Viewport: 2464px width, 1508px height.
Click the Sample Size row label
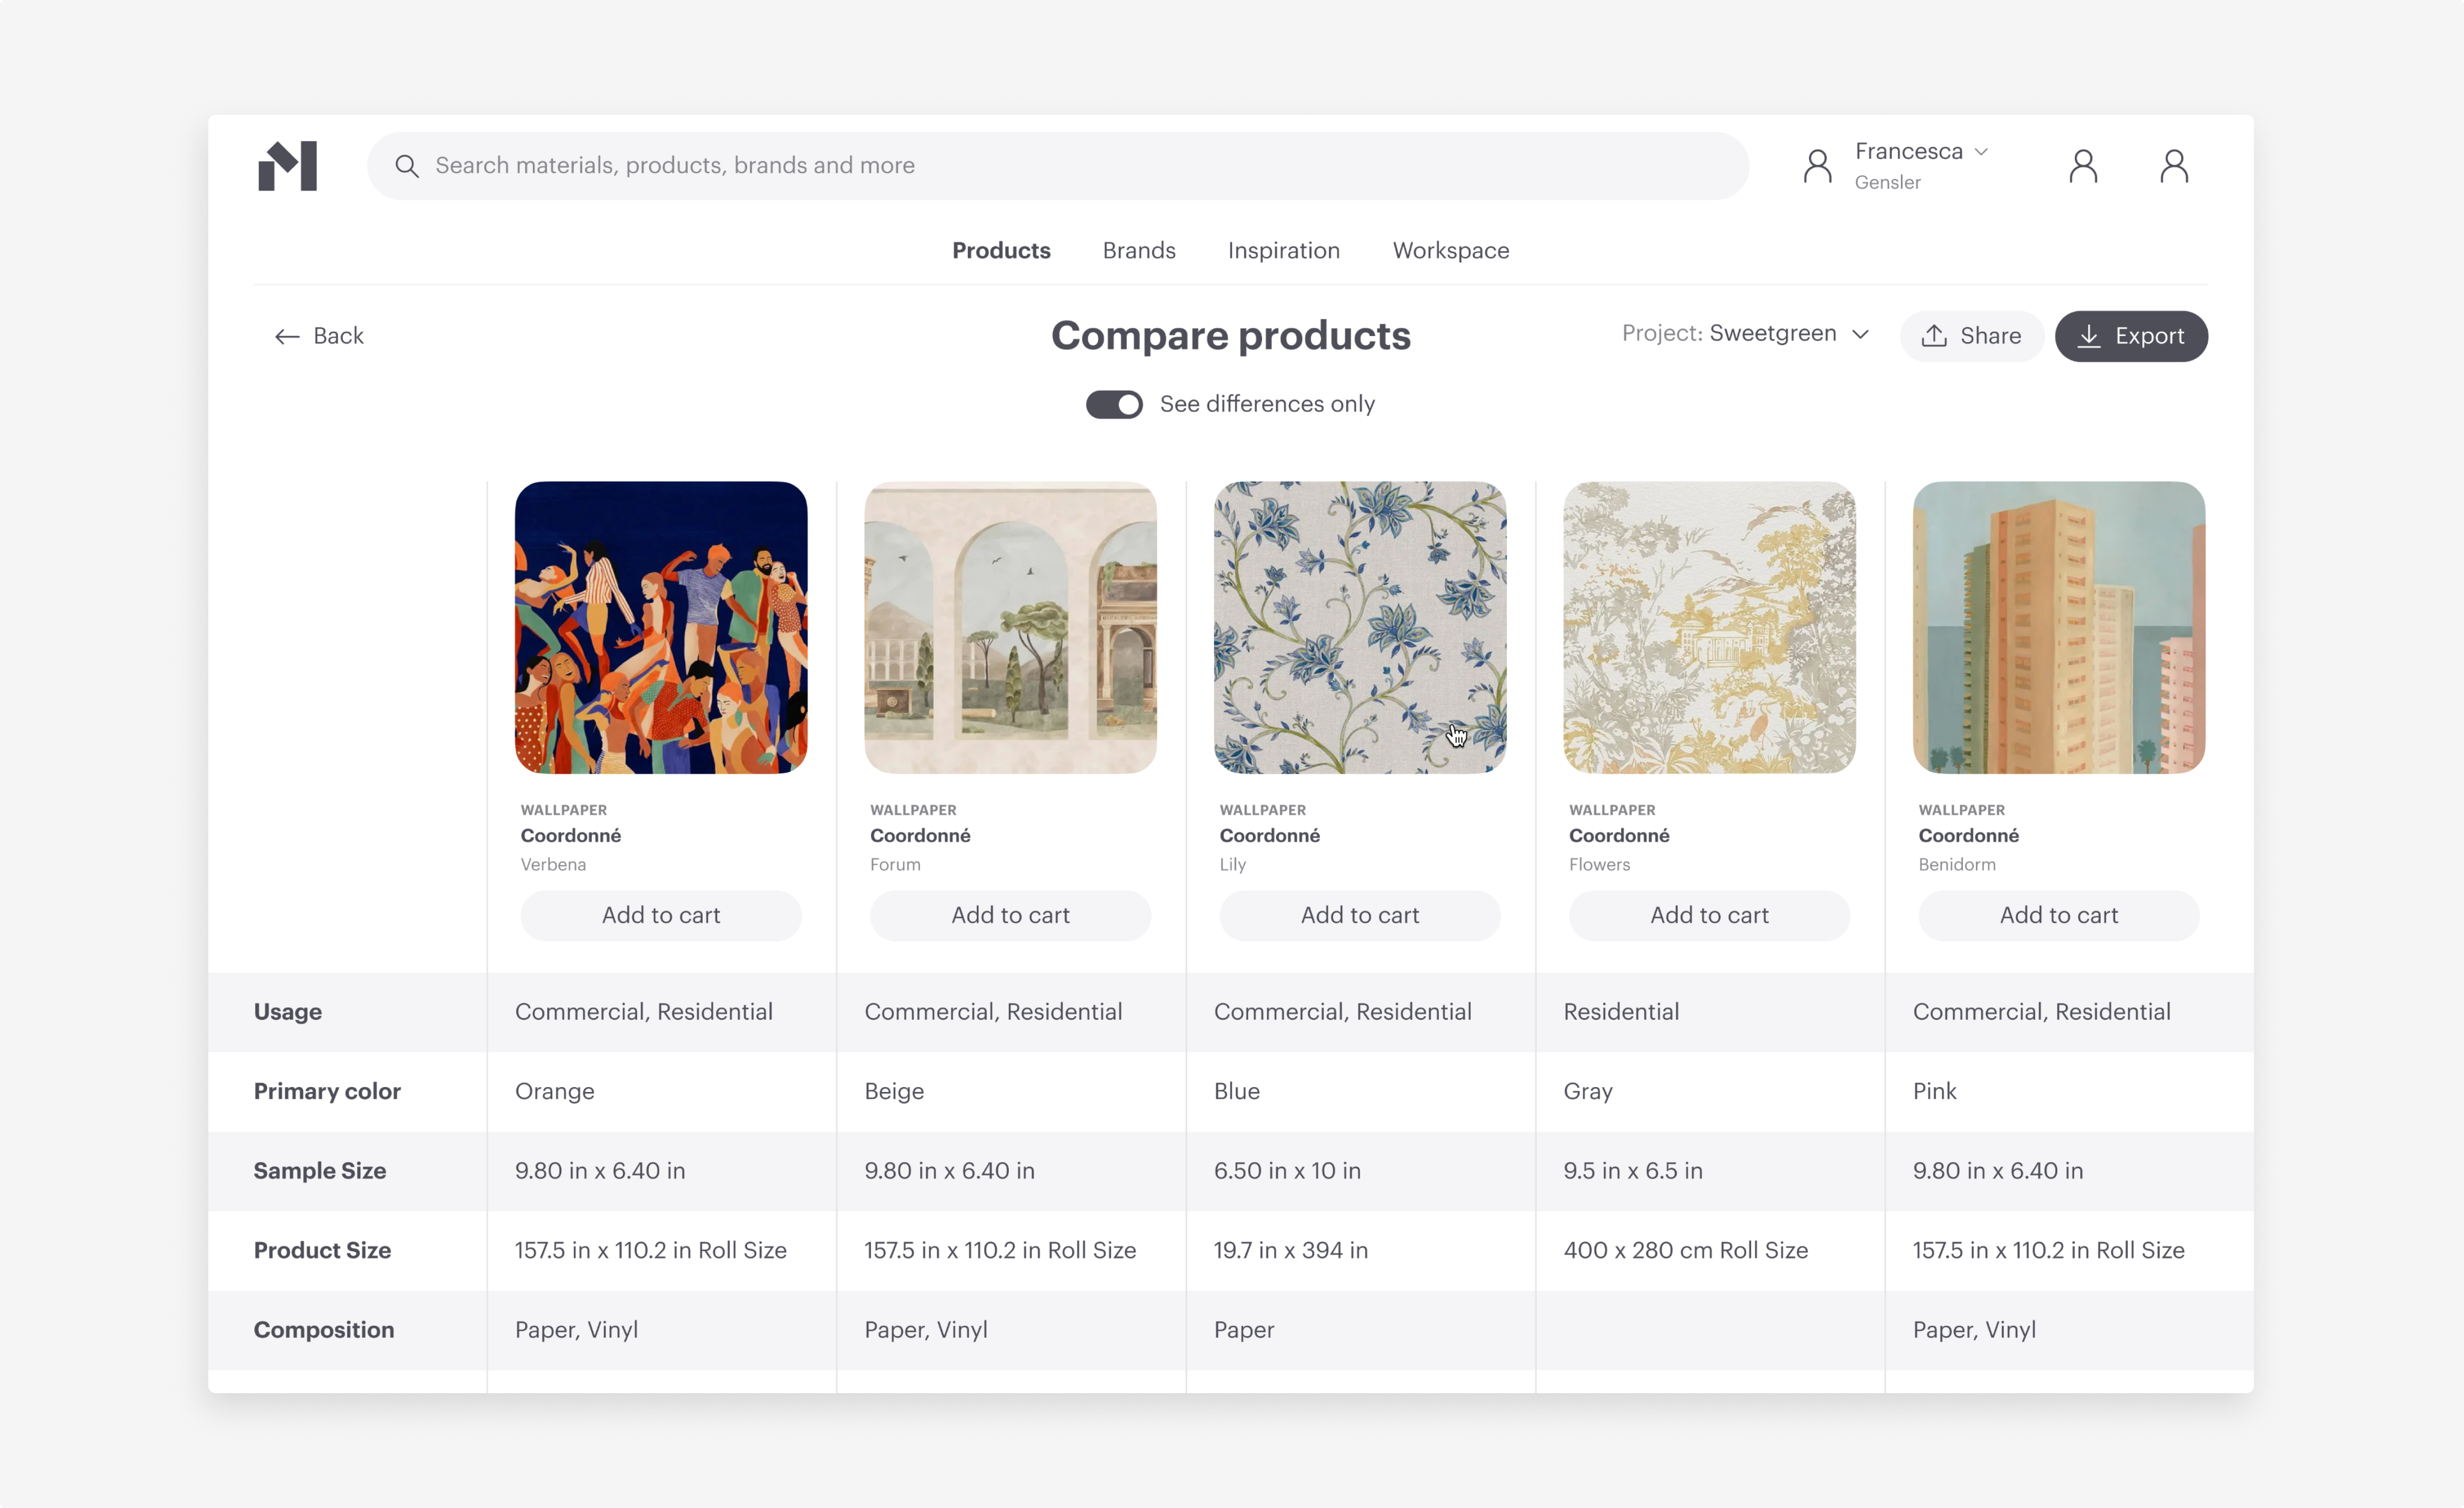[x=320, y=1170]
